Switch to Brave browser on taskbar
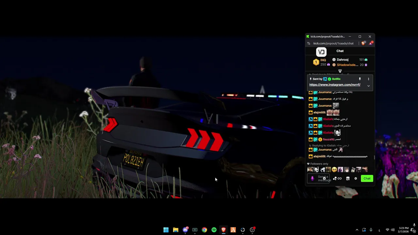418x235 pixels. [x=223, y=230]
